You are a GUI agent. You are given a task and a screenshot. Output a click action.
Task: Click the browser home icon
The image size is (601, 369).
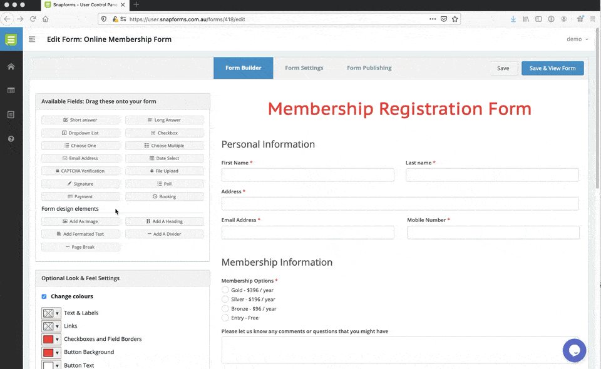tap(45, 19)
